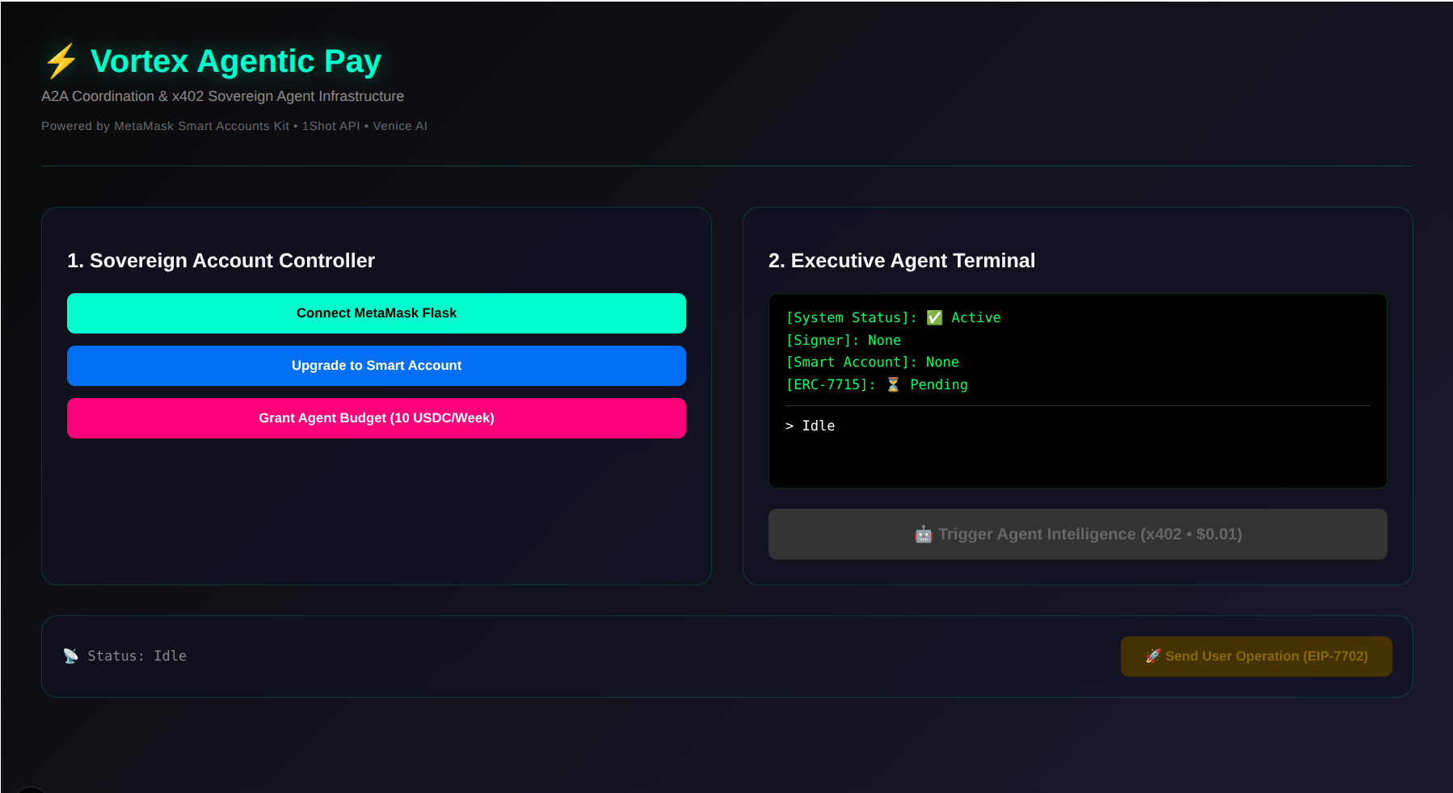Screen dimensions: 1453x793
Task: Click the lightning bolt logo icon
Action: [61, 61]
